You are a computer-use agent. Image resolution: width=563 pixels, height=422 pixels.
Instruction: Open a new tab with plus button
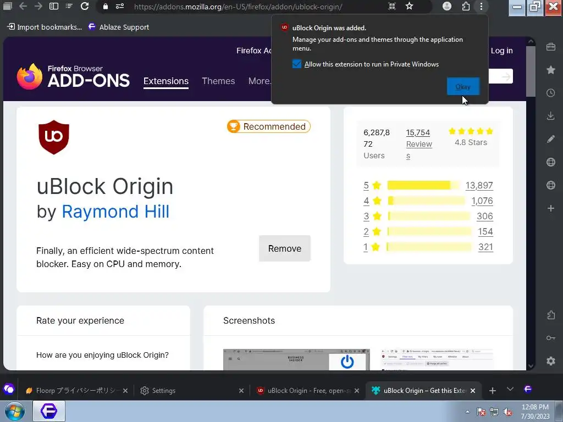pos(493,391)
